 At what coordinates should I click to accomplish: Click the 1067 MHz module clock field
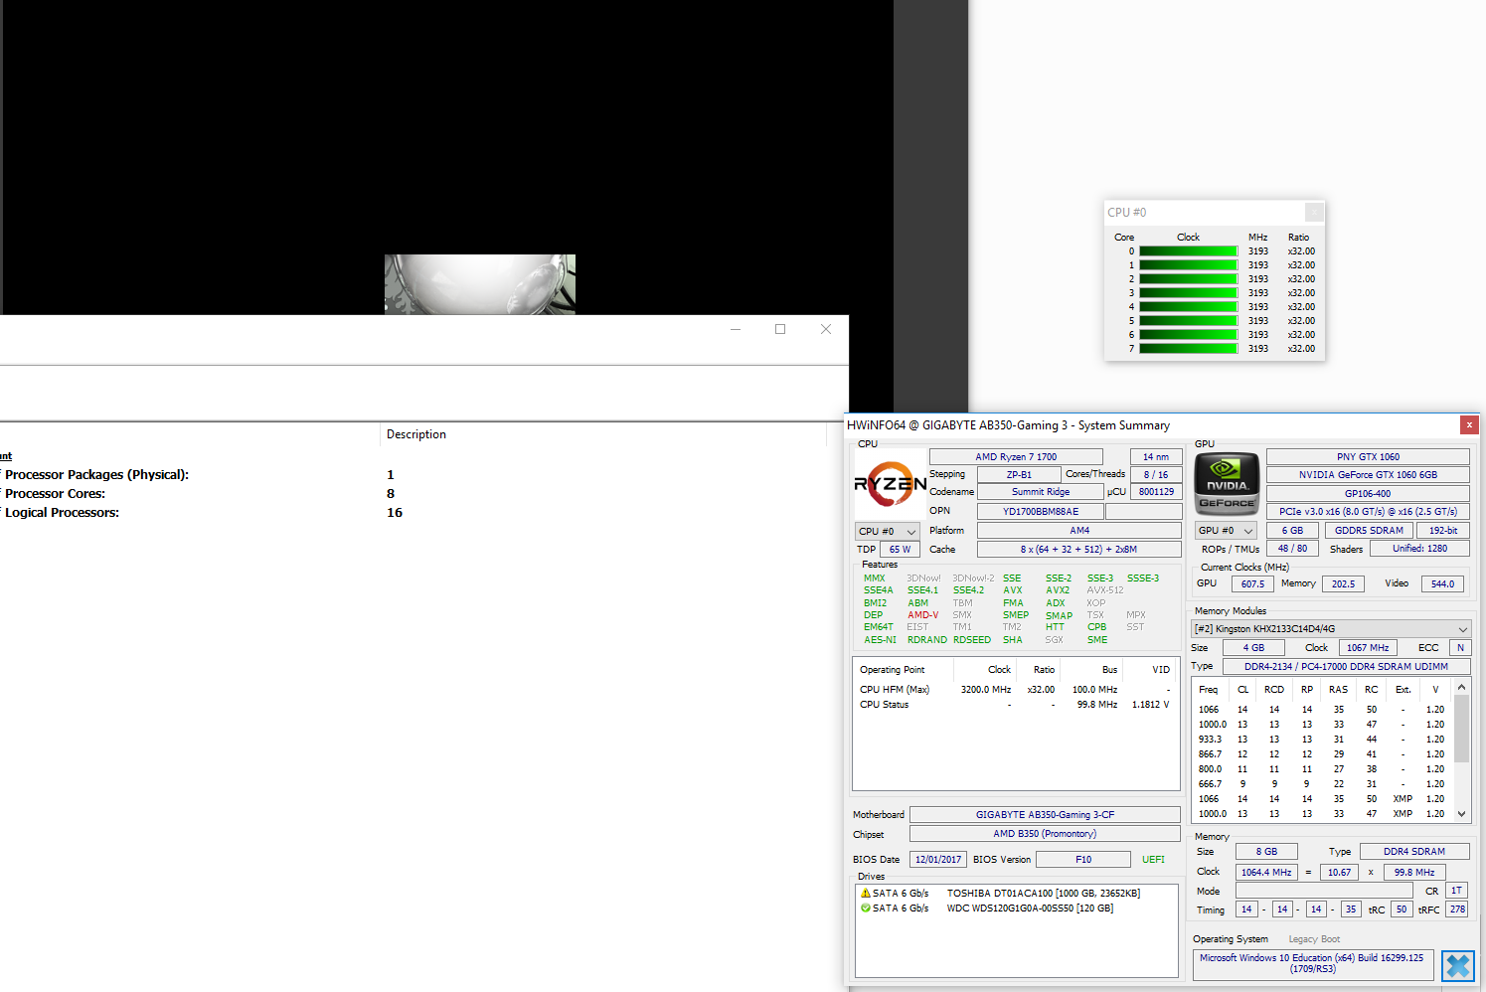1368,648
